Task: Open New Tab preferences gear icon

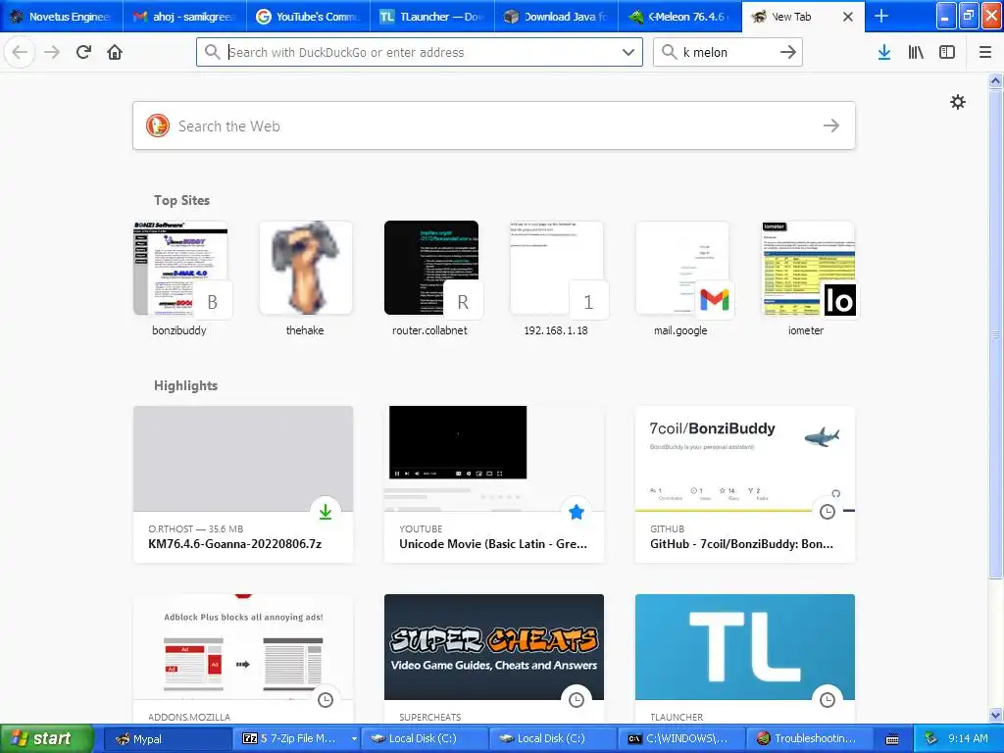Action: [x=957, y=102]
